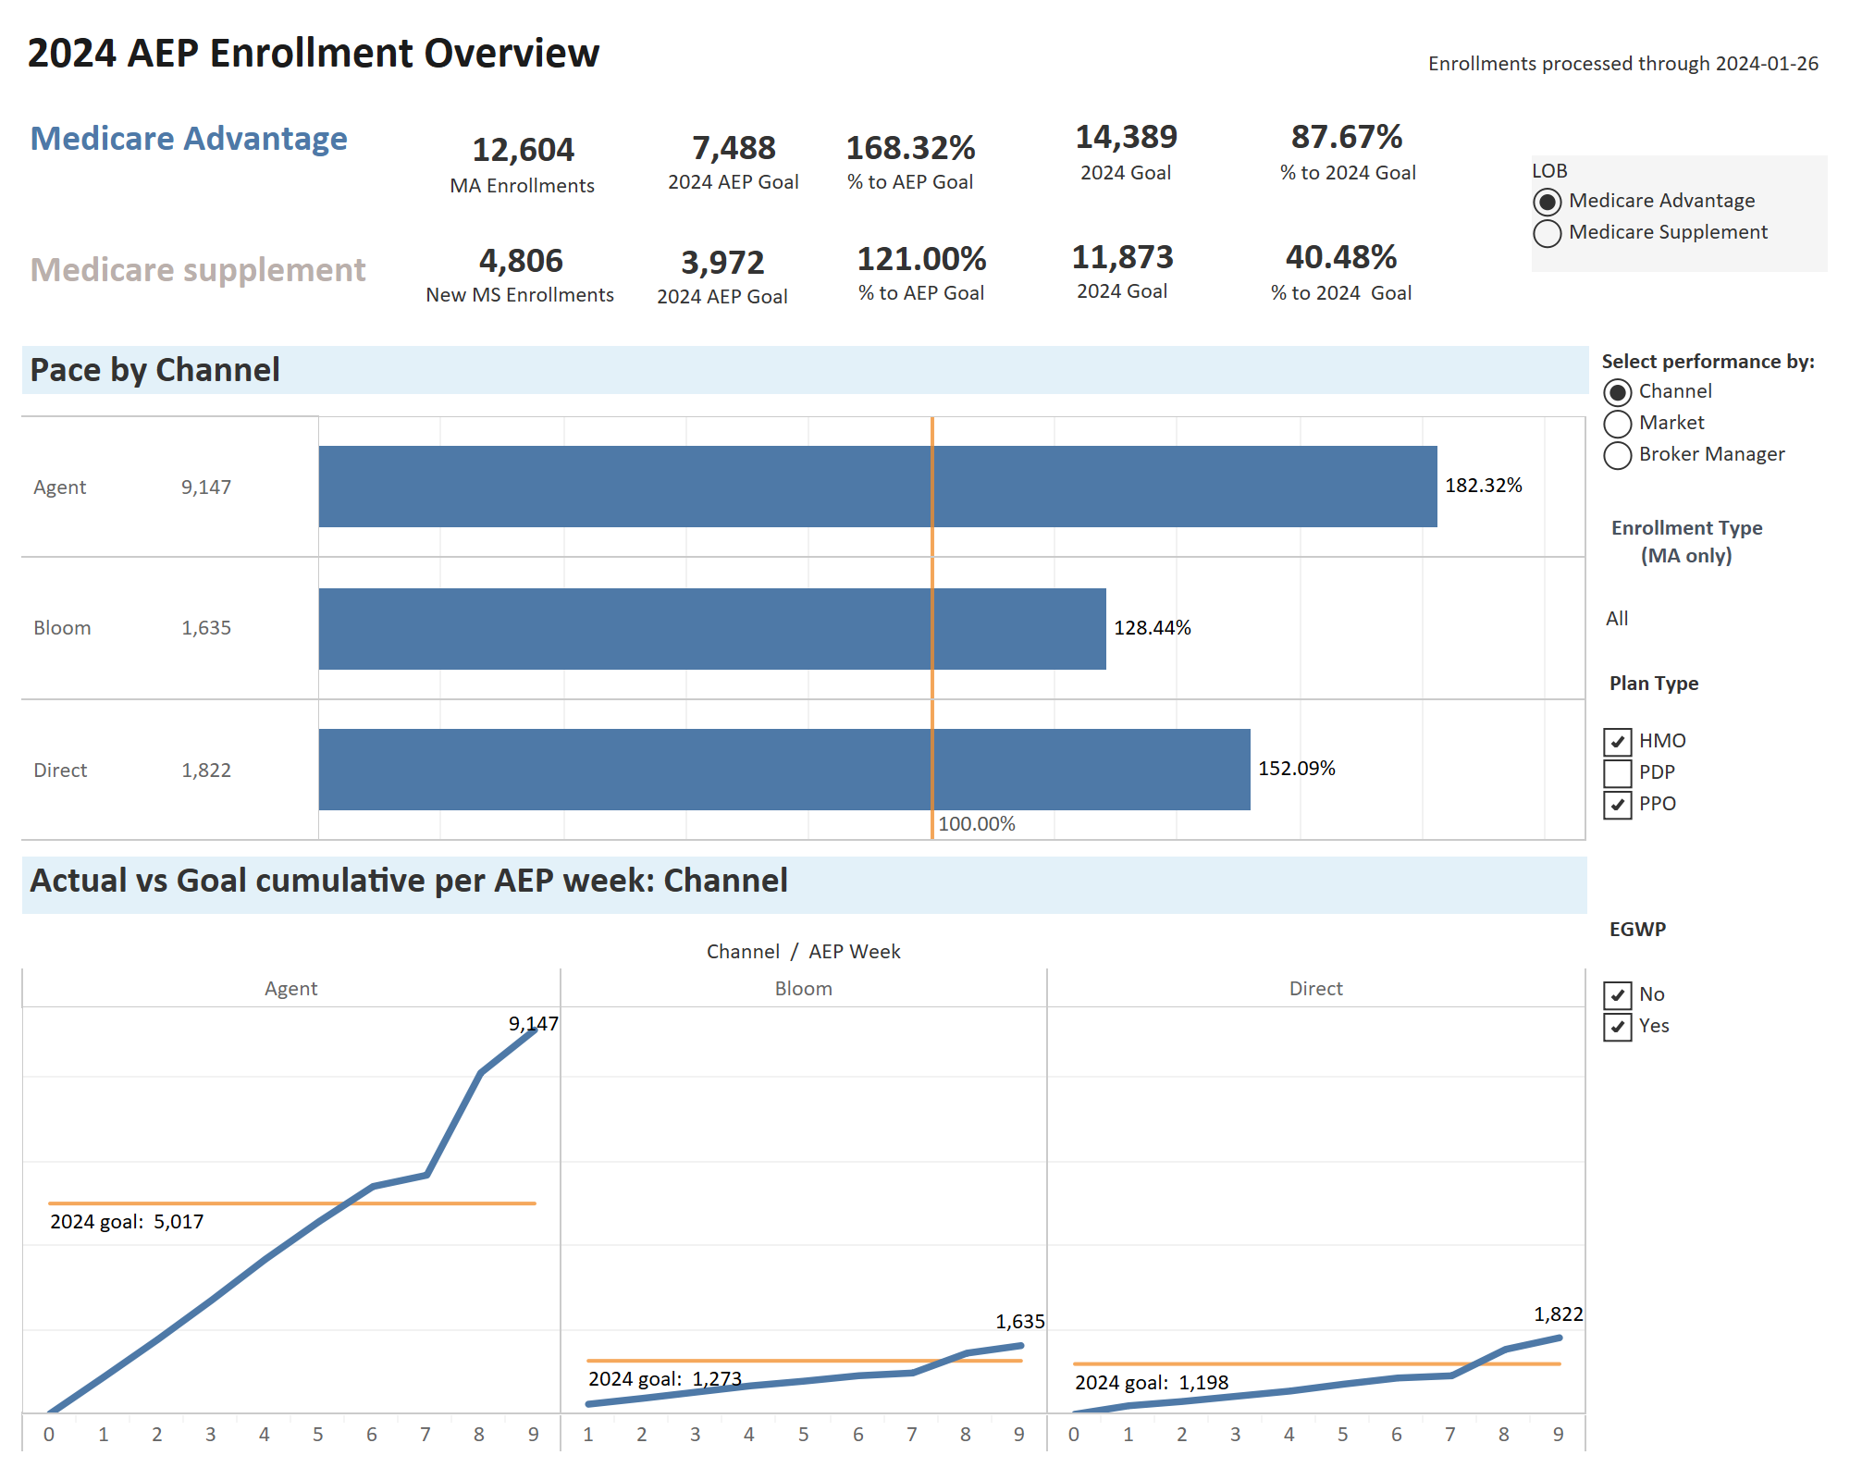Screen dimensions: 1850x1480
Task: Click the Agent 9,147 line endpoint label
Action: click(x=533, y=1024)
